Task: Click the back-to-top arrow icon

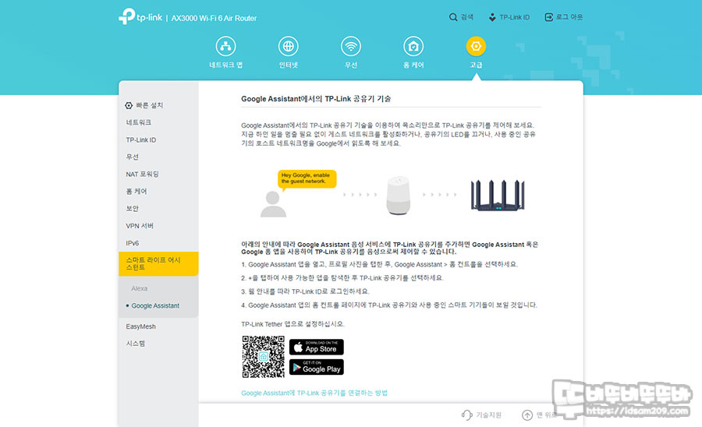Action: [x=527, y=415]
